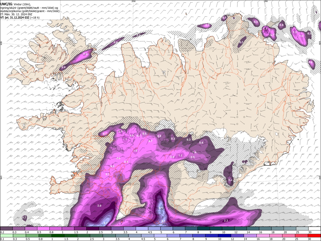This screenshot has width=321, height=241.
Task: Click the upper snow scale swatch for 0.2–0.3
Action: point(6,229)
